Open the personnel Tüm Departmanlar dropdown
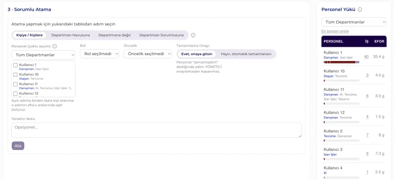This screenshot has height=180, width=394. [x=43, y=55]
